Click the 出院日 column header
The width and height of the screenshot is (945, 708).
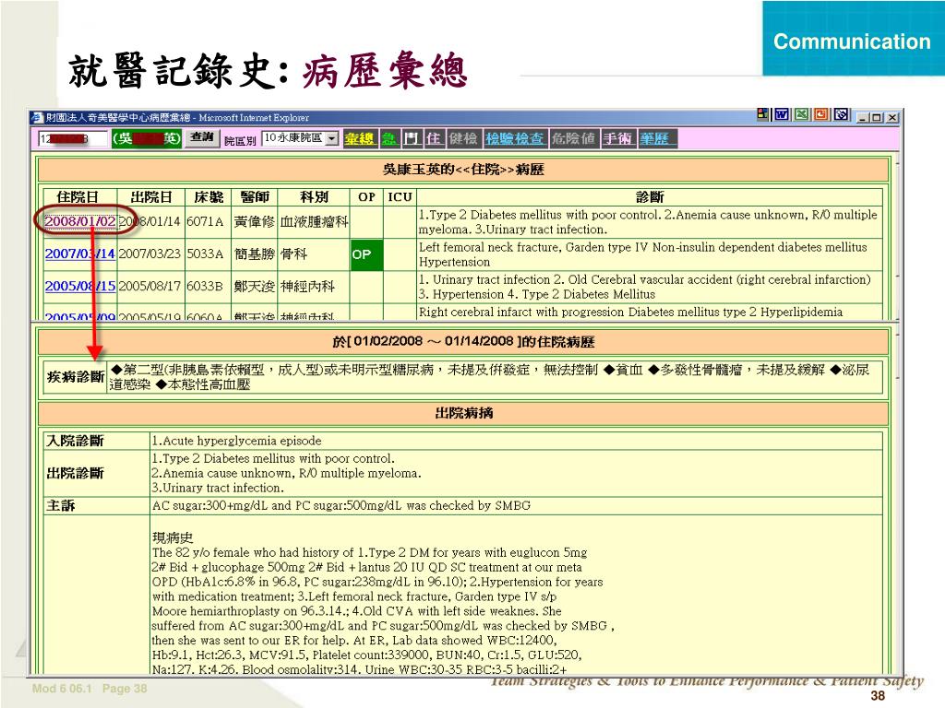point(150,197)
